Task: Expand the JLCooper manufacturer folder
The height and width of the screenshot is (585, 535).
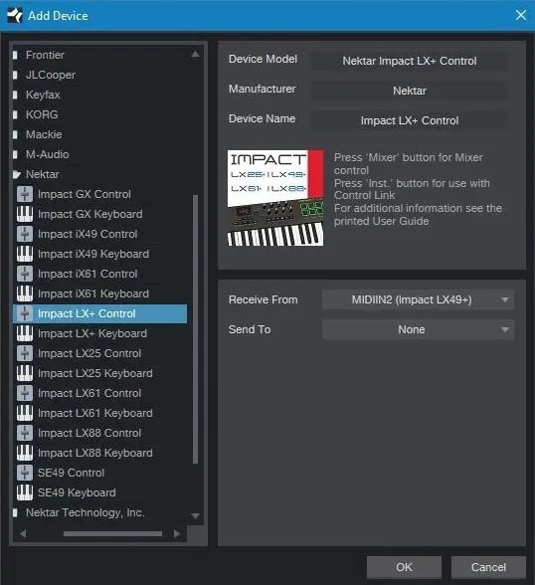Action: click(15, 75)
